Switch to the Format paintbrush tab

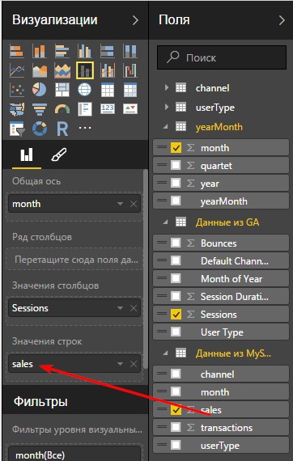click(59, 154)
